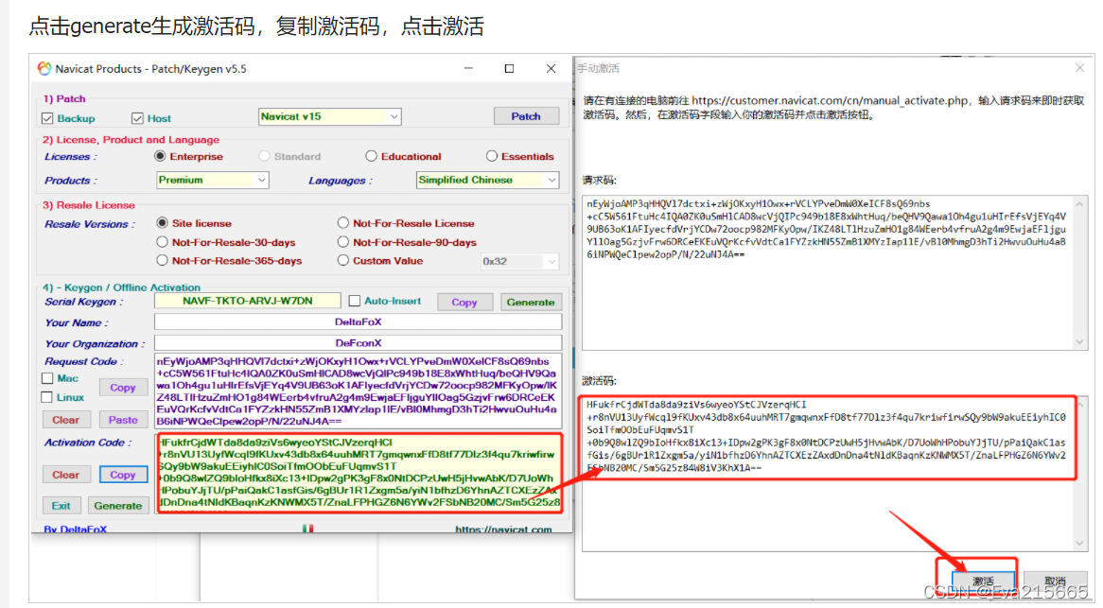Generate the activation code
This screenshot has height=608, width=1103.
pos(118,505)
